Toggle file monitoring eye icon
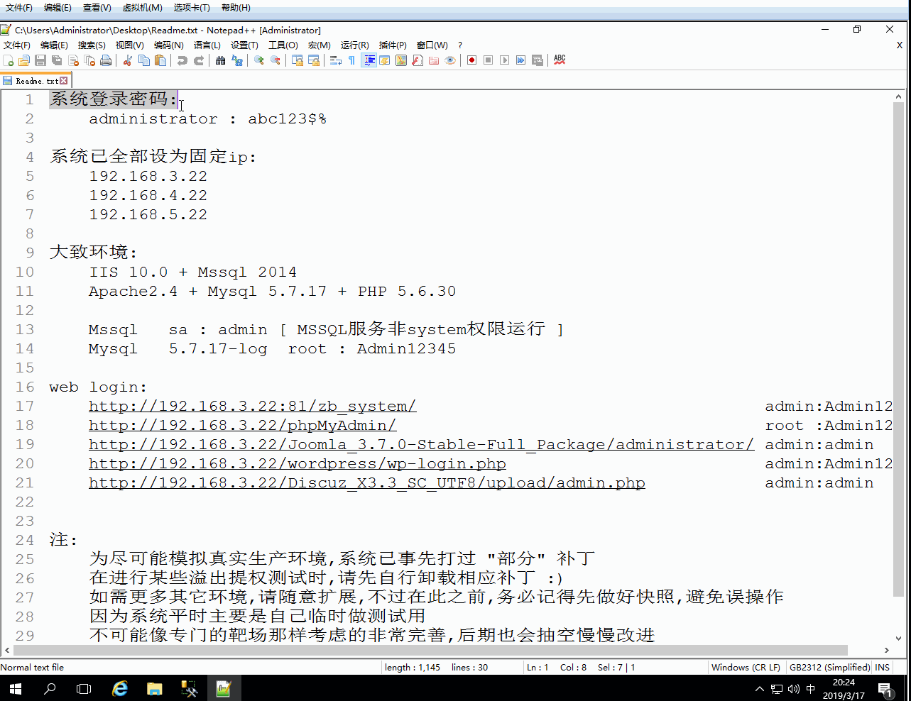The height and width of the screenshot is (701, 911). (450, 60)
